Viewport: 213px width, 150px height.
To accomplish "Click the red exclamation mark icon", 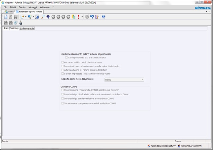I will coord(78,17).
